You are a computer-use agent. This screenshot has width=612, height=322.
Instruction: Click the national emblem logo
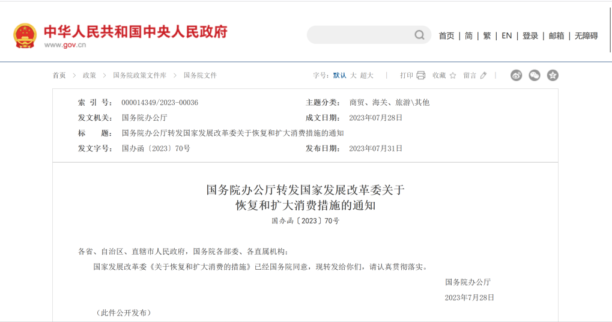coord(25,35)
